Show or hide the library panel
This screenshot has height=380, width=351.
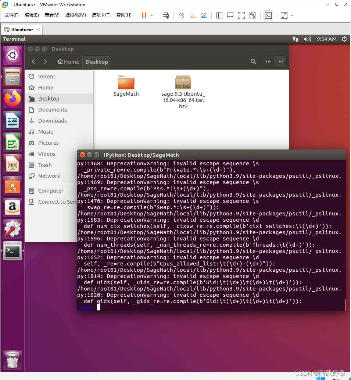point(219,15)
